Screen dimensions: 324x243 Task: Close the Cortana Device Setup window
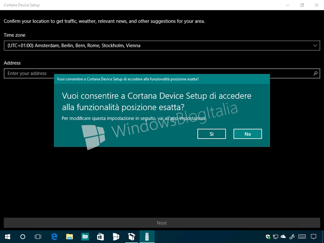[317, 5]
